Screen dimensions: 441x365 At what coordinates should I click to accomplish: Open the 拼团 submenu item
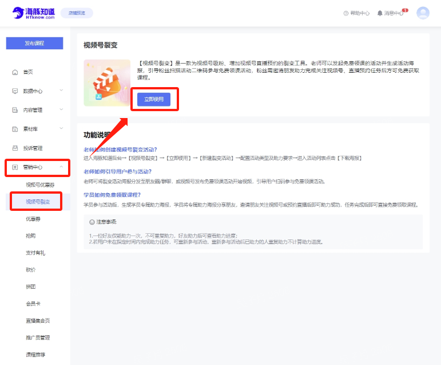[31, 286]
